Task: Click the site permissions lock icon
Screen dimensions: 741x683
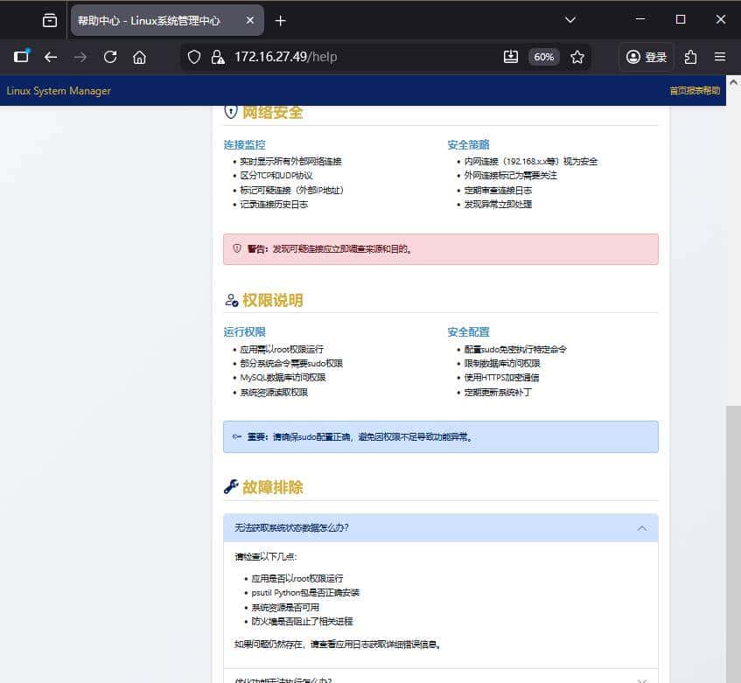Action: [x=216, y=56]
